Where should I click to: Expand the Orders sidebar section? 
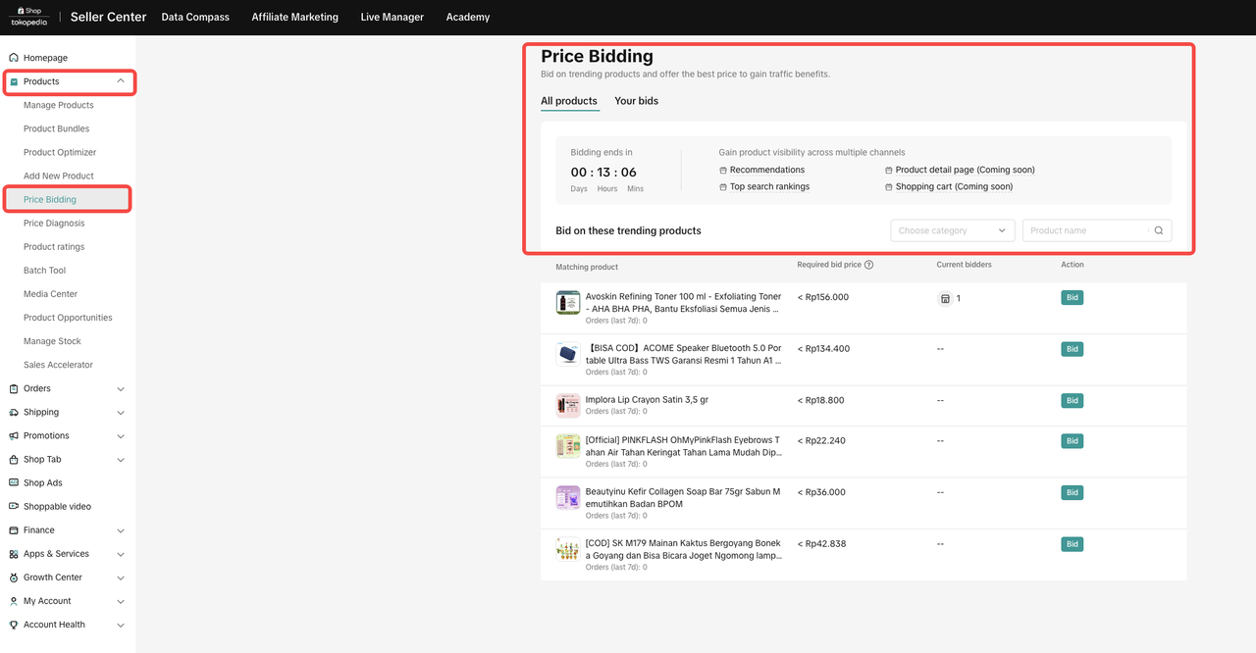[x=121, y=389]
